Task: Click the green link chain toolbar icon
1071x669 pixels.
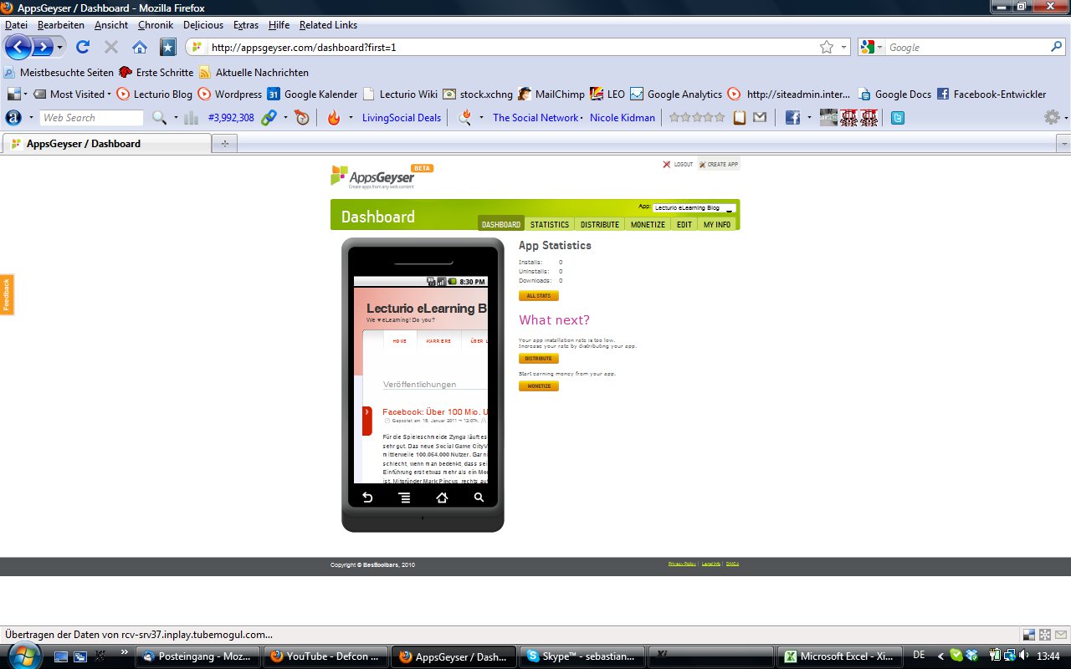Action: (269, 118)
